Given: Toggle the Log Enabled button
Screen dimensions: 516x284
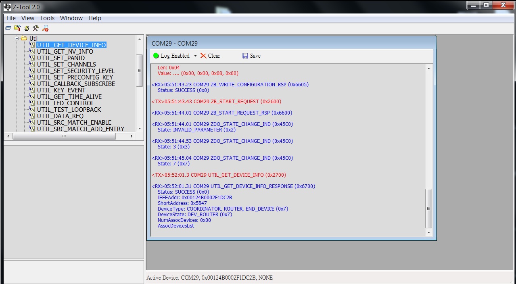Looking at the screenshot, I should click(x=171, y=56).
